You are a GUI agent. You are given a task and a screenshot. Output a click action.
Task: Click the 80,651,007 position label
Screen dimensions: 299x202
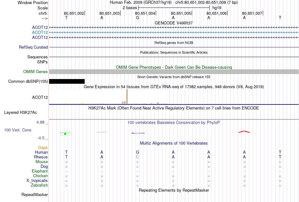point(252,13)
